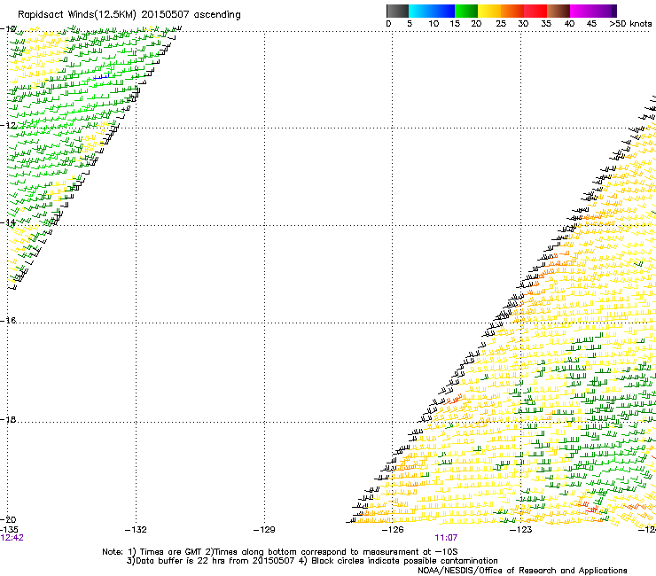
Task: Click the latitude label '-12'
Action: [8, 125]
